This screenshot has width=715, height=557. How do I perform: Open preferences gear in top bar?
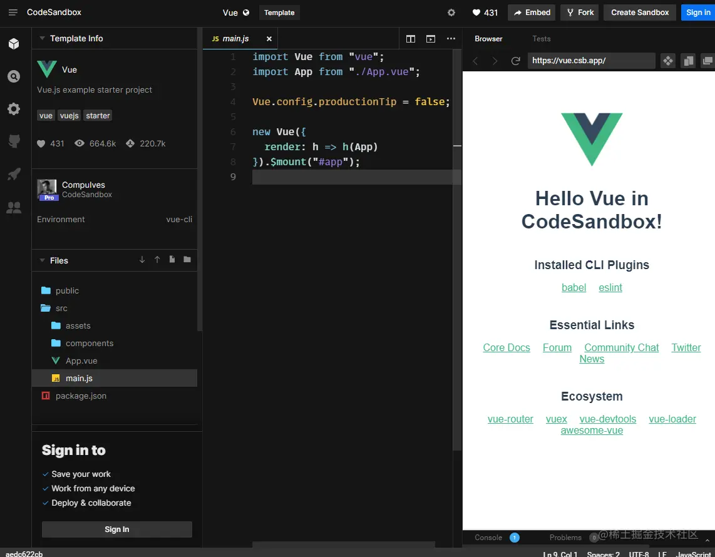pyautogui.click(x=451, y=13)
